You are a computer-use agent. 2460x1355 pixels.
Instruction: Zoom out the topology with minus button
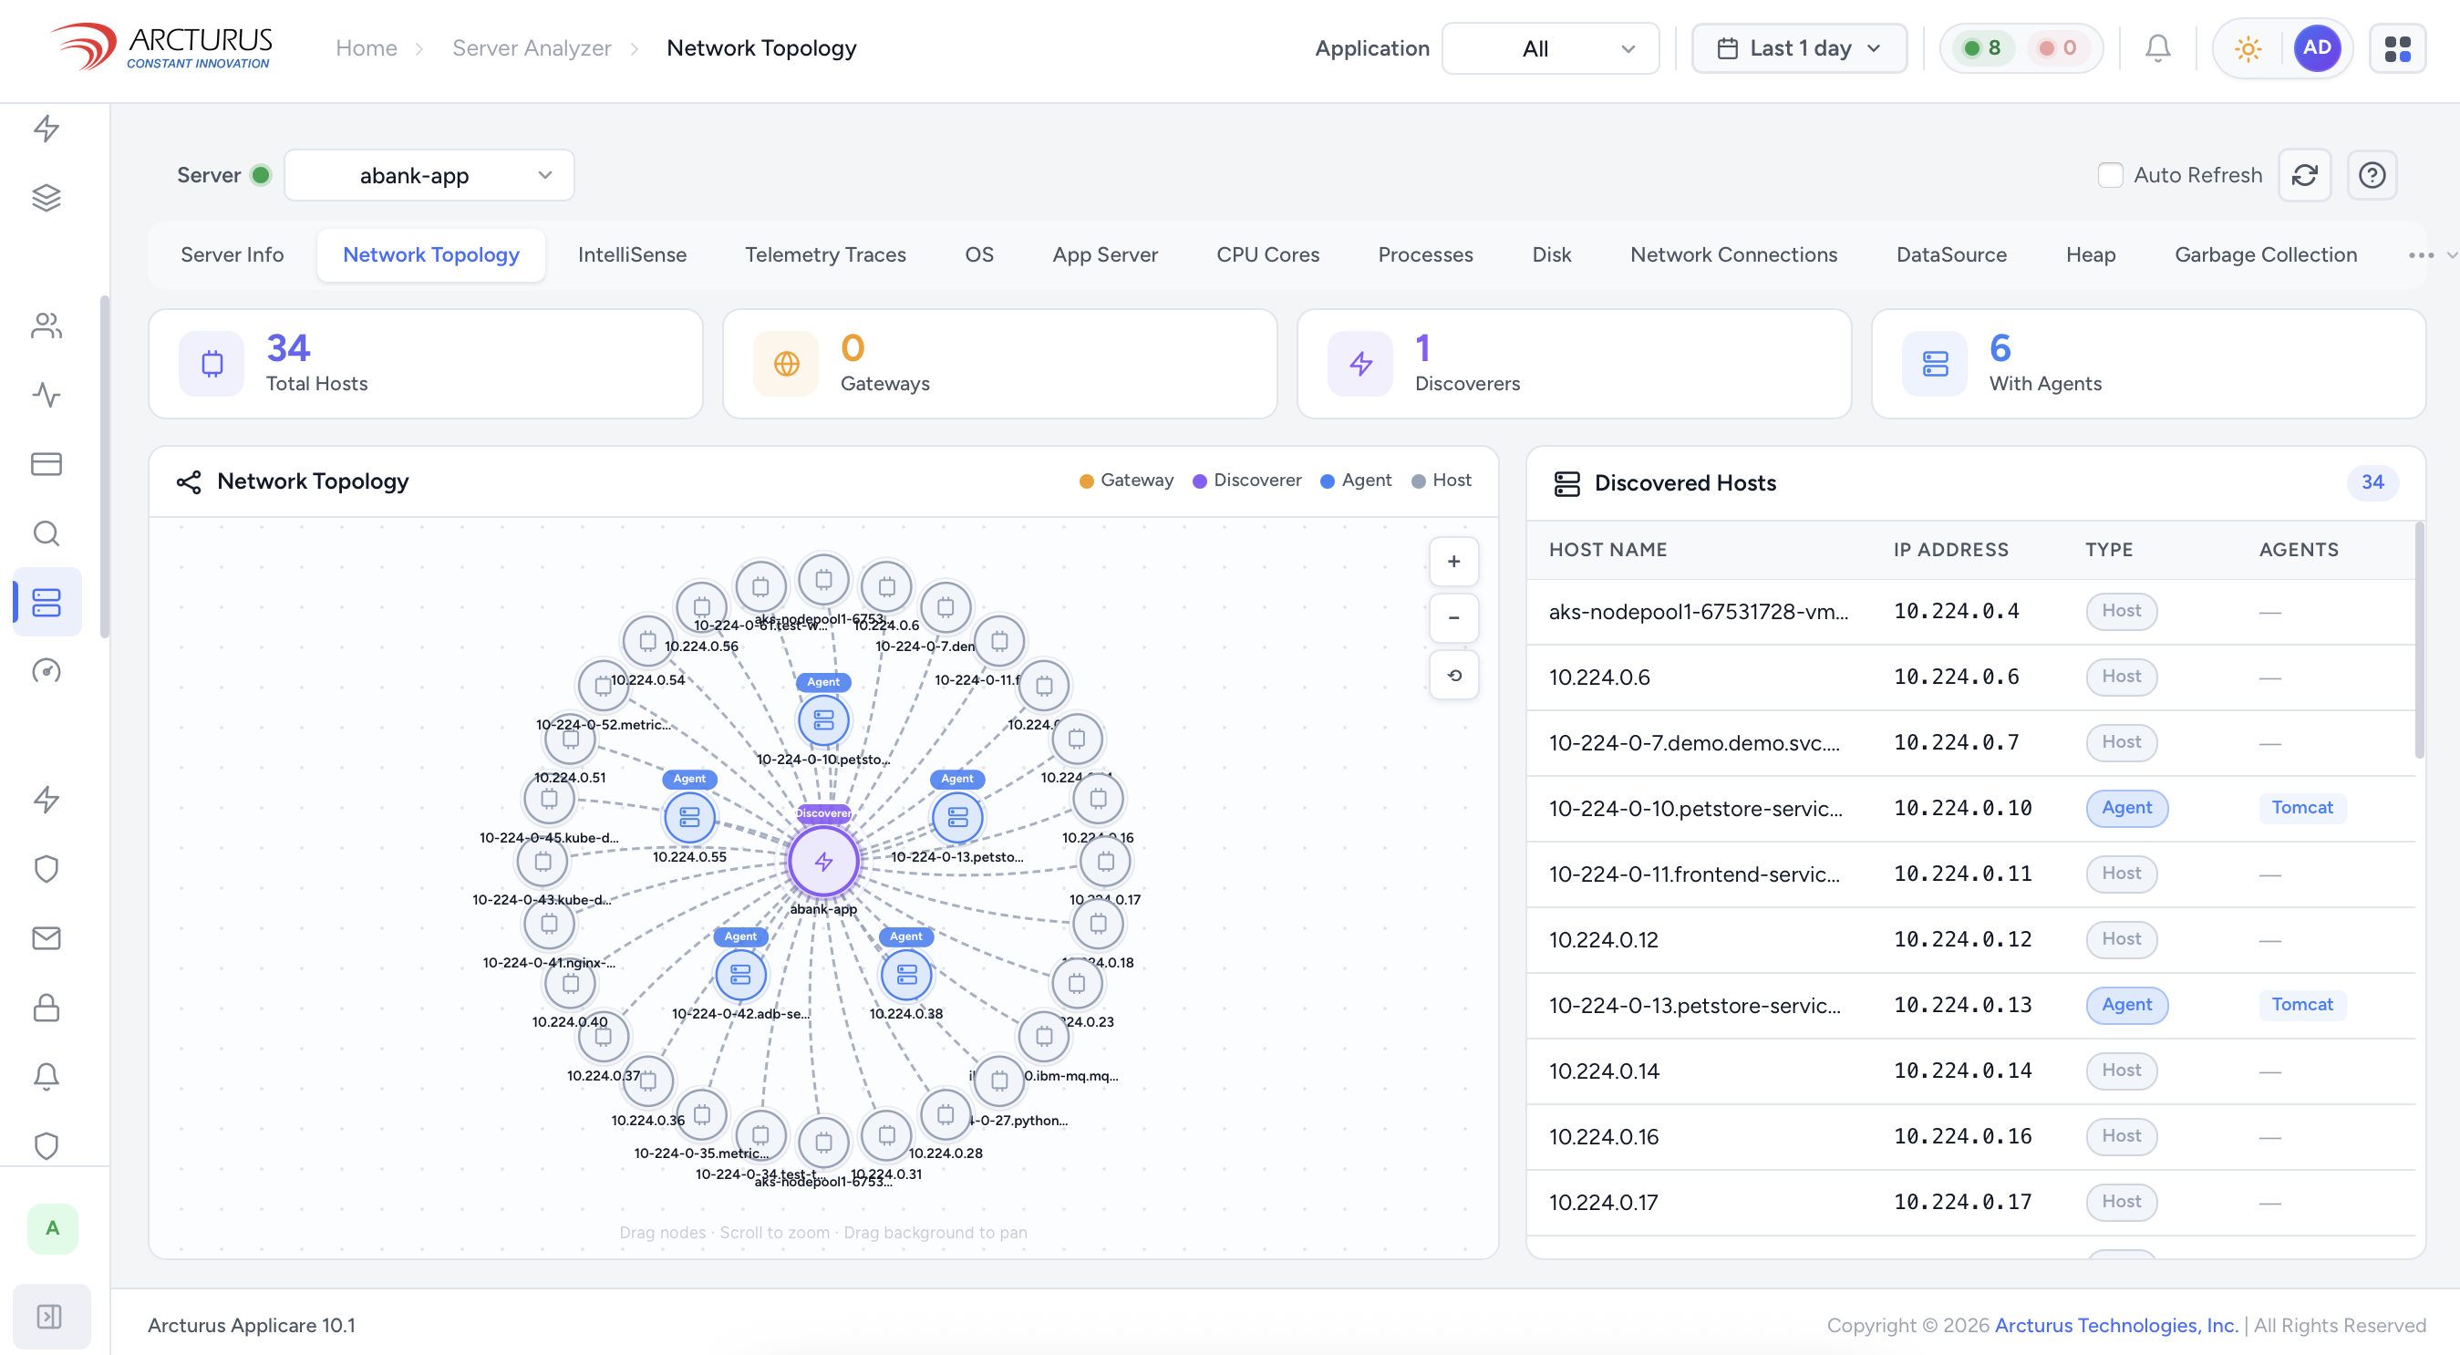tap(1453, 618)
